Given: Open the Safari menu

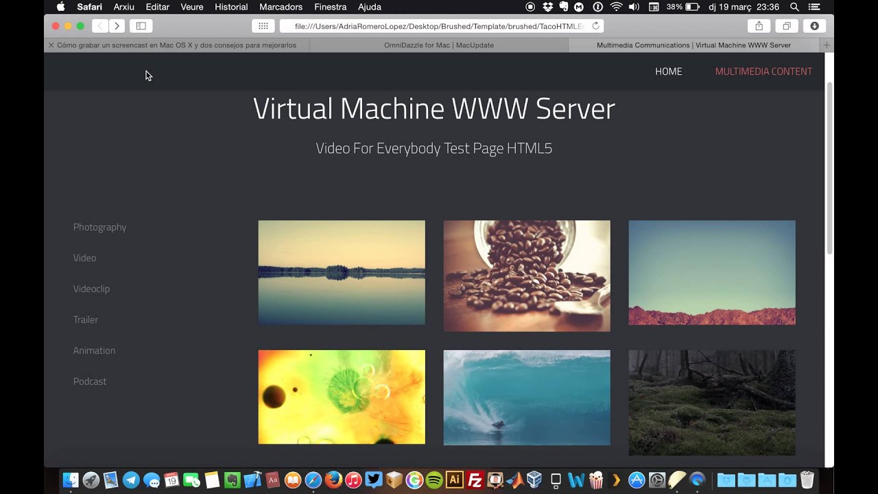Looking at the screenshot, I should point(89,7).
